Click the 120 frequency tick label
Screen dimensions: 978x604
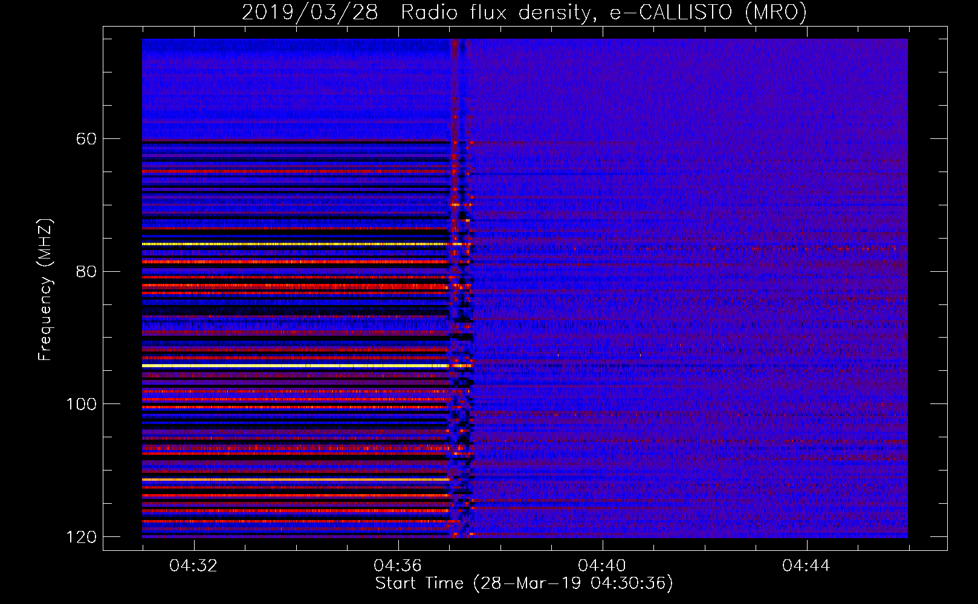tap(82, 537)
